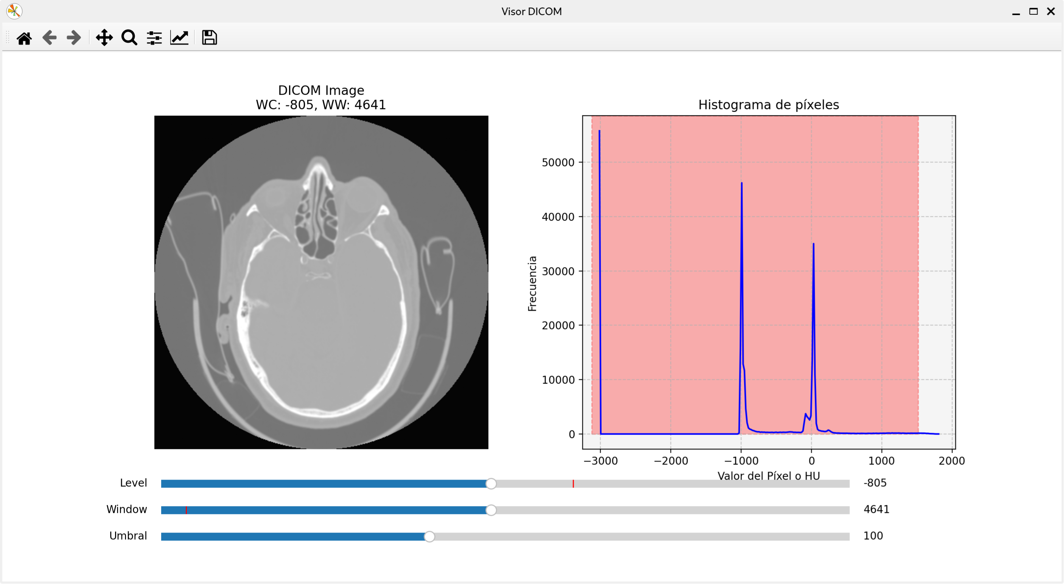The width and height of the screenshot is (1064, 584).
Task: Click the CT skull DICOM image
Action: (x=321, y=282)
